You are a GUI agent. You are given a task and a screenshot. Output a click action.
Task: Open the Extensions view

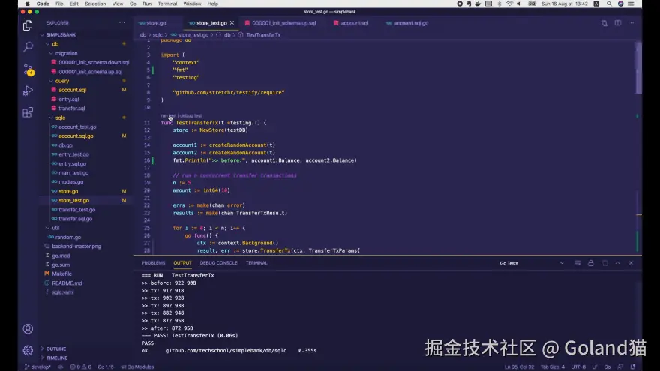(28, 112)
